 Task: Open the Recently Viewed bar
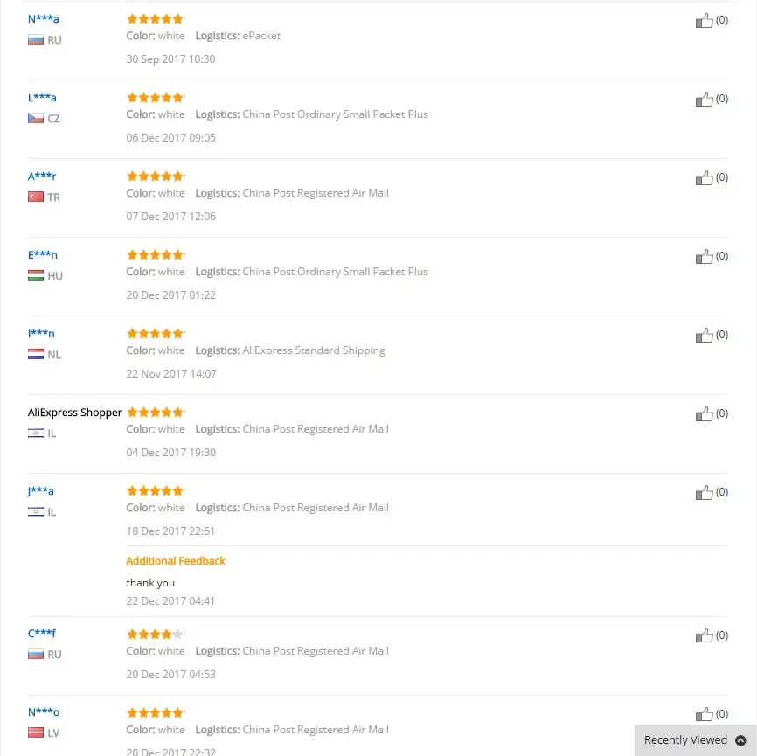[x=695, y=740]
